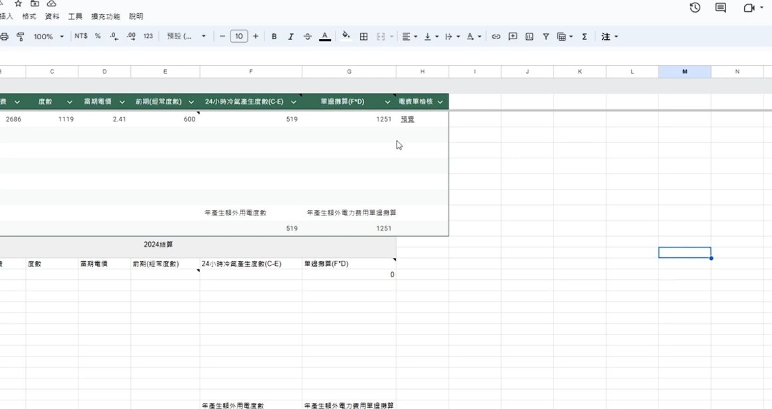Pick a text color
Image resolution: width=772 pixels, height=409 pixels.
325,37
